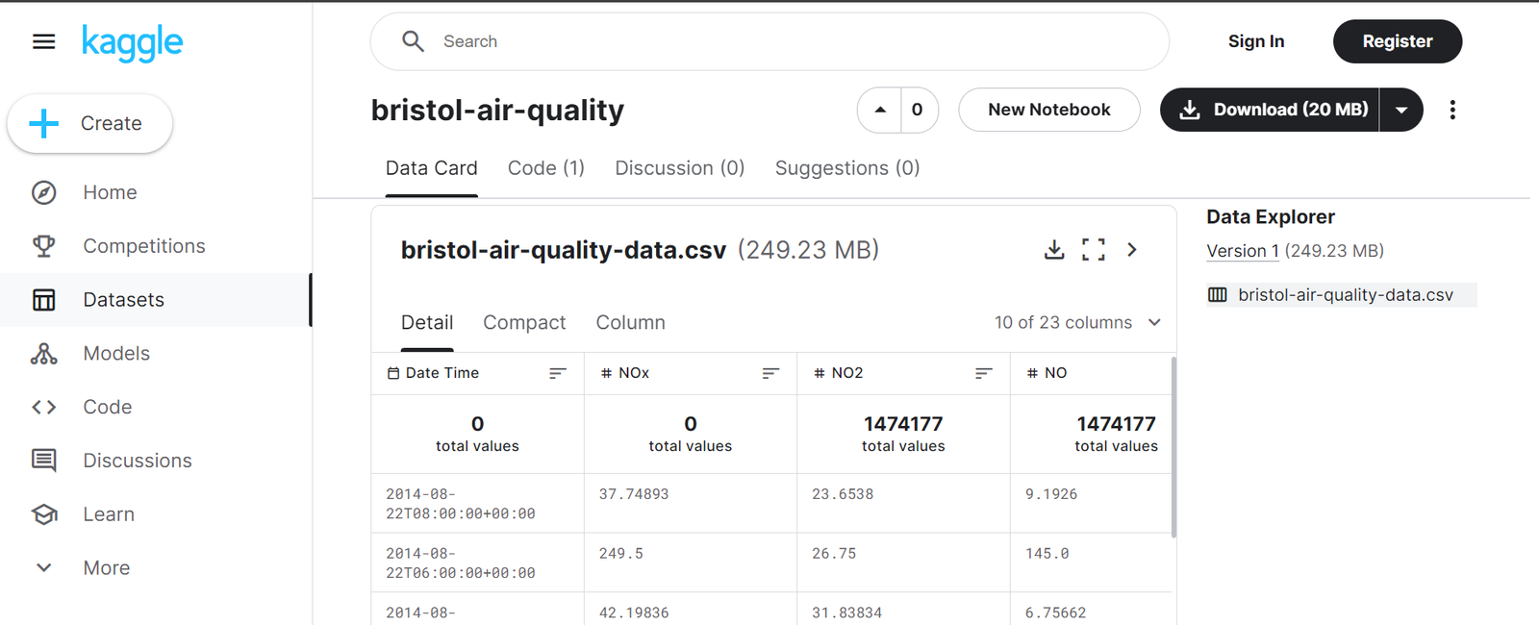This screenshot has height=625, width=1539.
Task: Download the bristol-air-quality-data.csv file icon
Action: [x=1054, y=250]
